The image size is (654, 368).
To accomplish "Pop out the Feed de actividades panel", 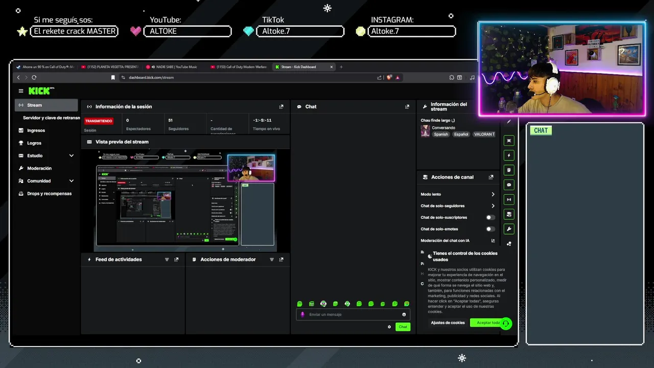I will point(176,260).
